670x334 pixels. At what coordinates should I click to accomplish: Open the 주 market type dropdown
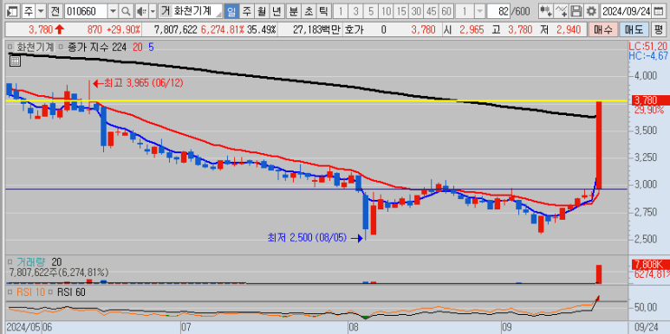(41, 11)
